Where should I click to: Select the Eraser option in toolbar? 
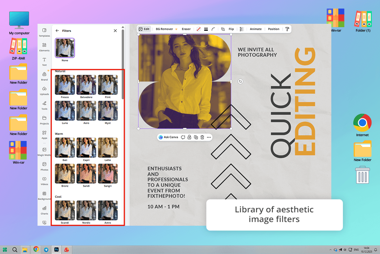coord(186,29)
